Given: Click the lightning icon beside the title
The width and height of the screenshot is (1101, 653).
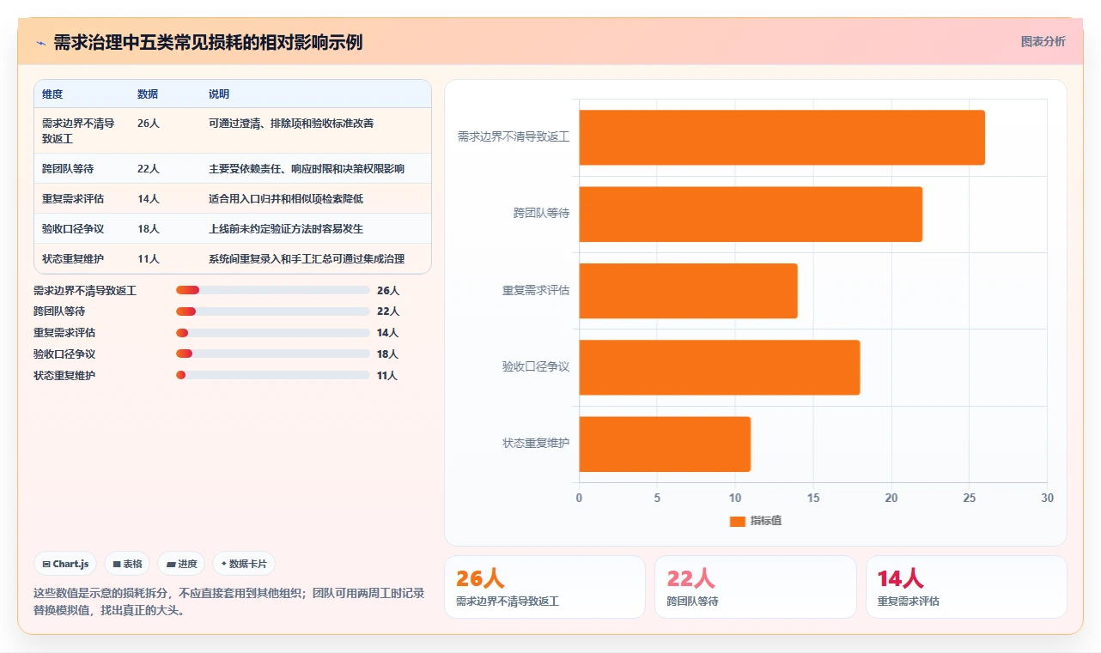Looking at the screenshot, I should [x=40, y=43].
